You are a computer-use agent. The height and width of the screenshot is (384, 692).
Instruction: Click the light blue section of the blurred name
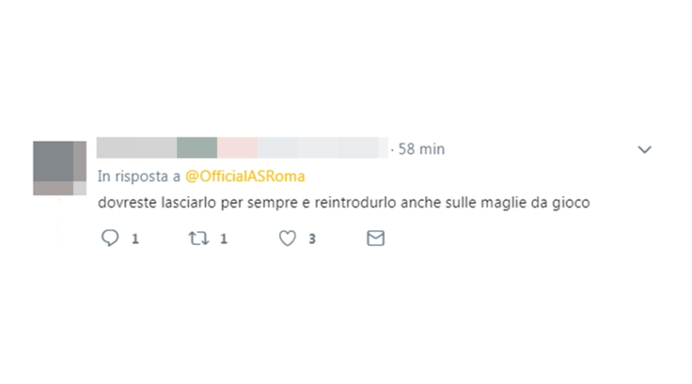pyautogui.click(x=277, y=147)
